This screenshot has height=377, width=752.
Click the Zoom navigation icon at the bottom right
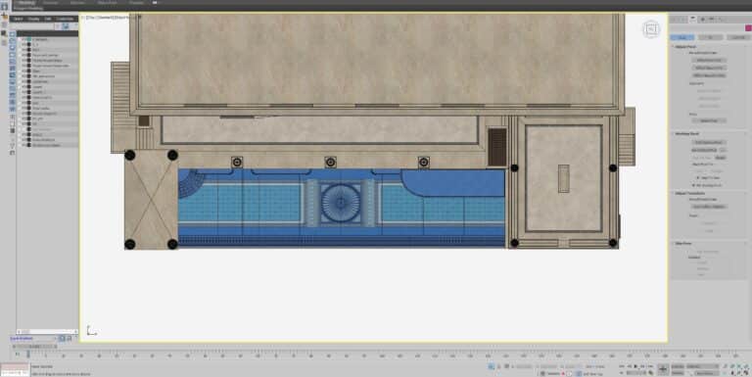coord(726,366)
